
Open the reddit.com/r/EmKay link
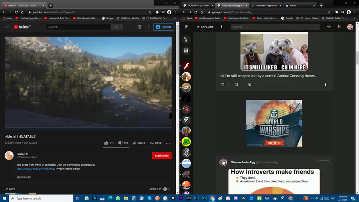(x=36, y=169)
